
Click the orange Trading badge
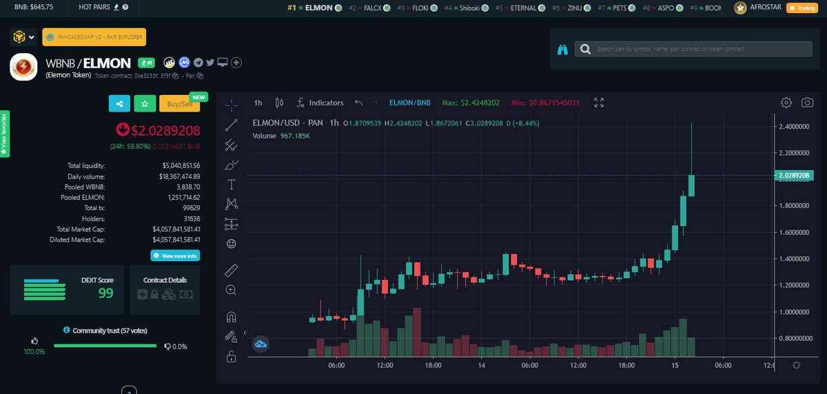[802, 8]
